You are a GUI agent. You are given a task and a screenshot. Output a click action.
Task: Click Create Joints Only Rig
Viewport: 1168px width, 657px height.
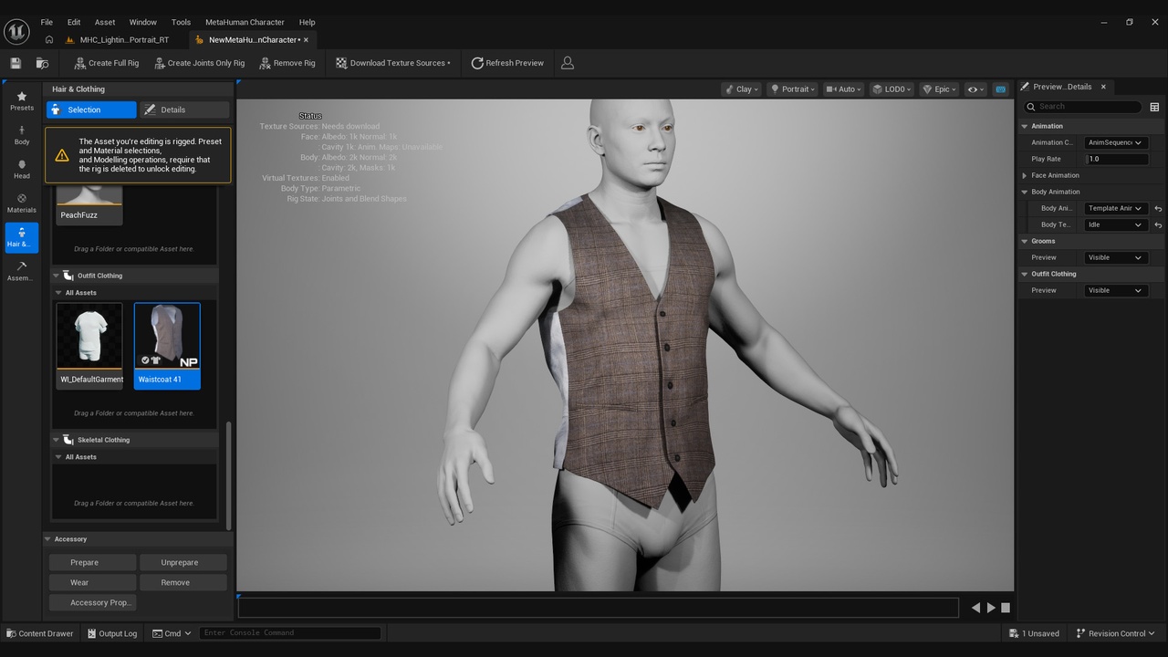[x=199, y=63]
